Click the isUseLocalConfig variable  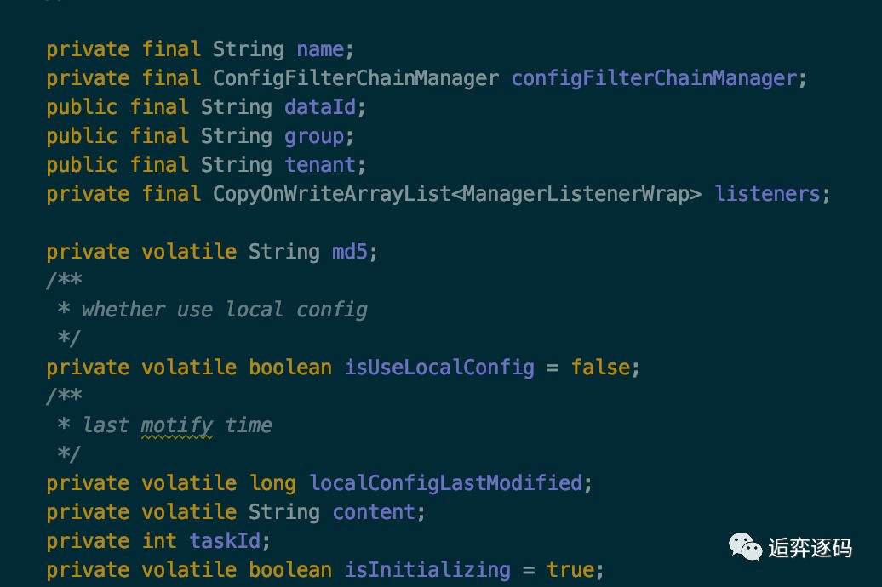(439, 368)
